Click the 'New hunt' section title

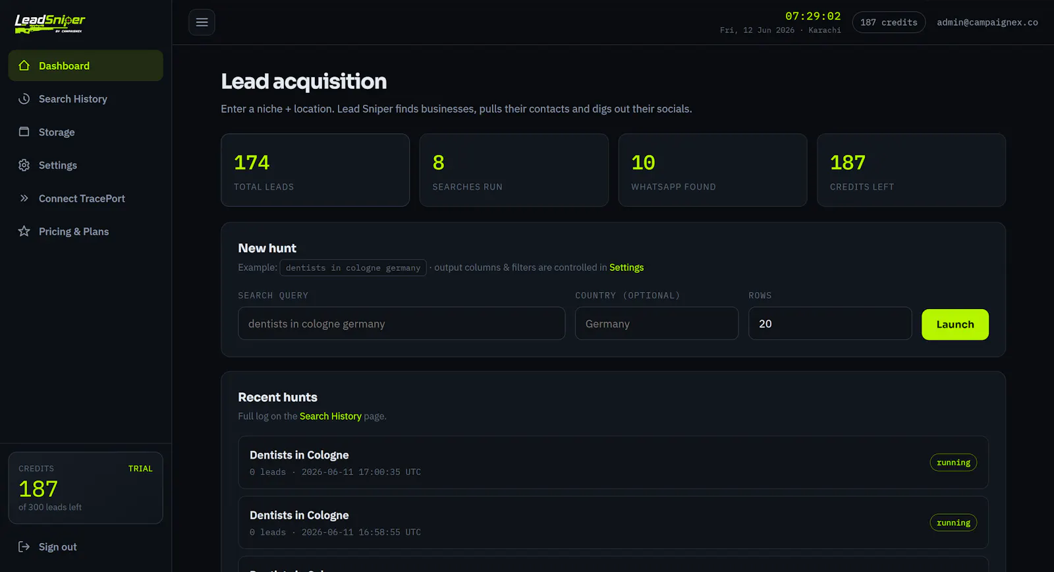tap(267, 248)
